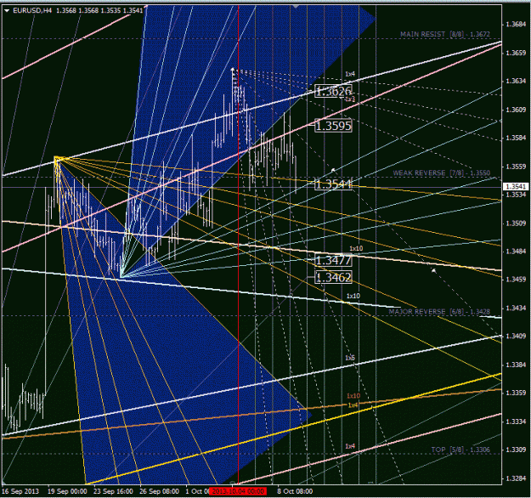Click the 1.3384 value on the price scale
The image size is (531, 498).
[516, 365]
